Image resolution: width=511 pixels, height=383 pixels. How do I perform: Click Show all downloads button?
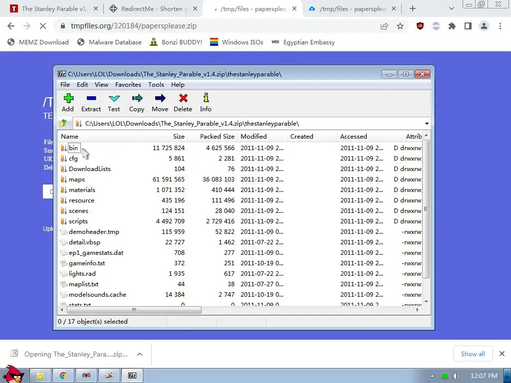pos(473,354)
